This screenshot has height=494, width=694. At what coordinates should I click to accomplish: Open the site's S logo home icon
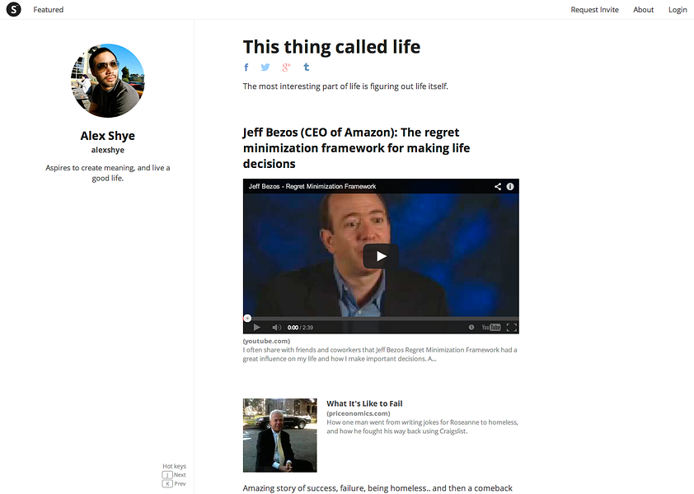[x=14, y=9]
